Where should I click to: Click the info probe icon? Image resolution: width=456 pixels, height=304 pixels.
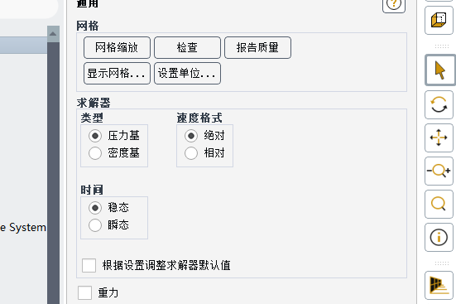point(439,237)
